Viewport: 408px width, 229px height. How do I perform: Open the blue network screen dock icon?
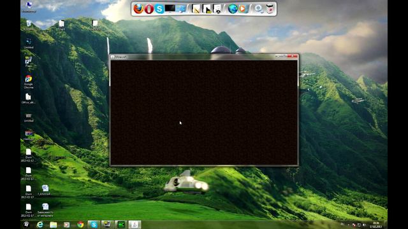coord(181,9)
